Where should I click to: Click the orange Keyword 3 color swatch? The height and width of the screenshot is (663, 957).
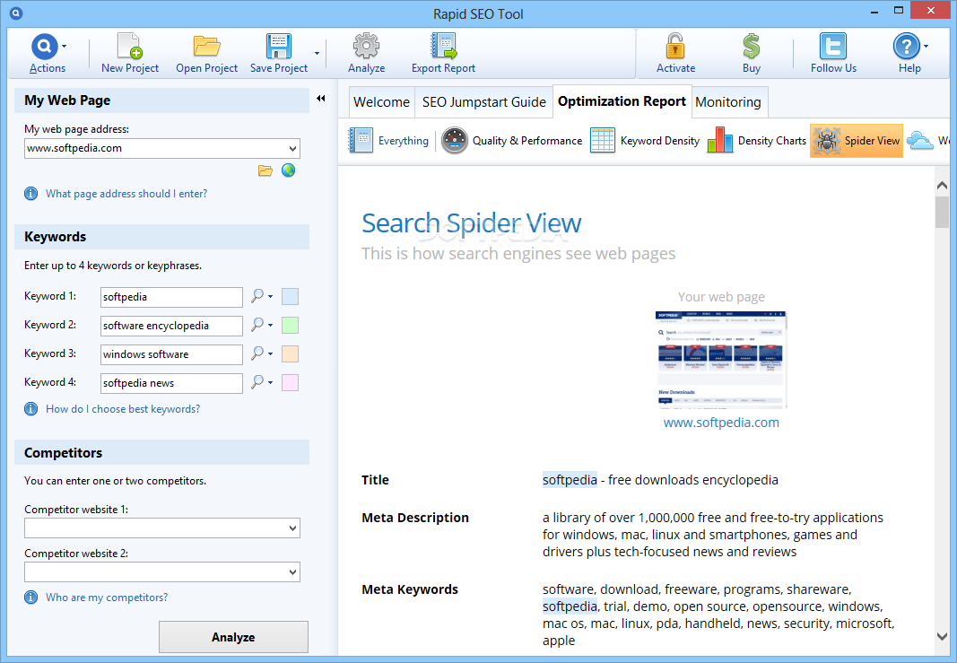point(290,354)
